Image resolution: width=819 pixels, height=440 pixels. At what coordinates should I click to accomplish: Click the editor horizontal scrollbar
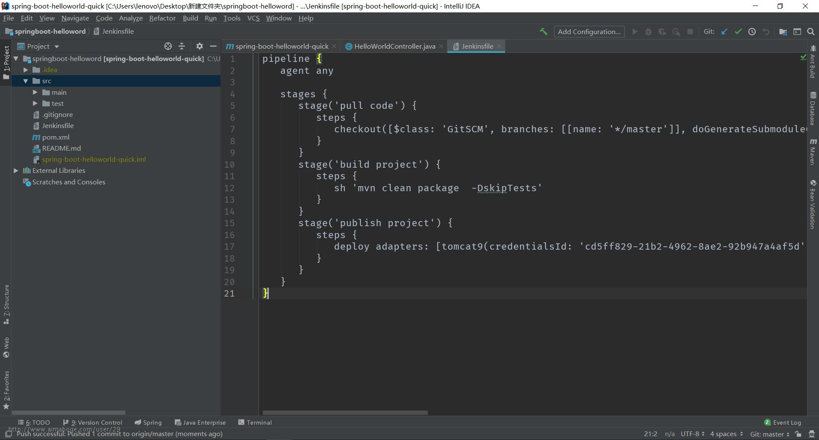(345, 413)
